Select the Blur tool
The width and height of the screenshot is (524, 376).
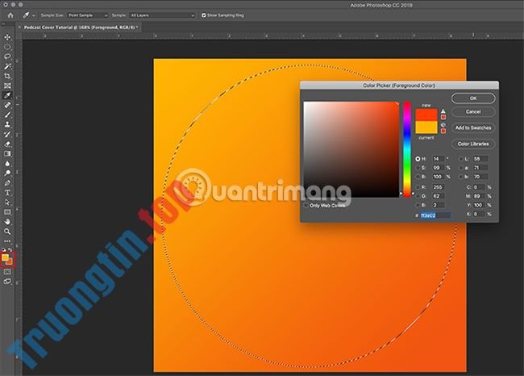7,164
